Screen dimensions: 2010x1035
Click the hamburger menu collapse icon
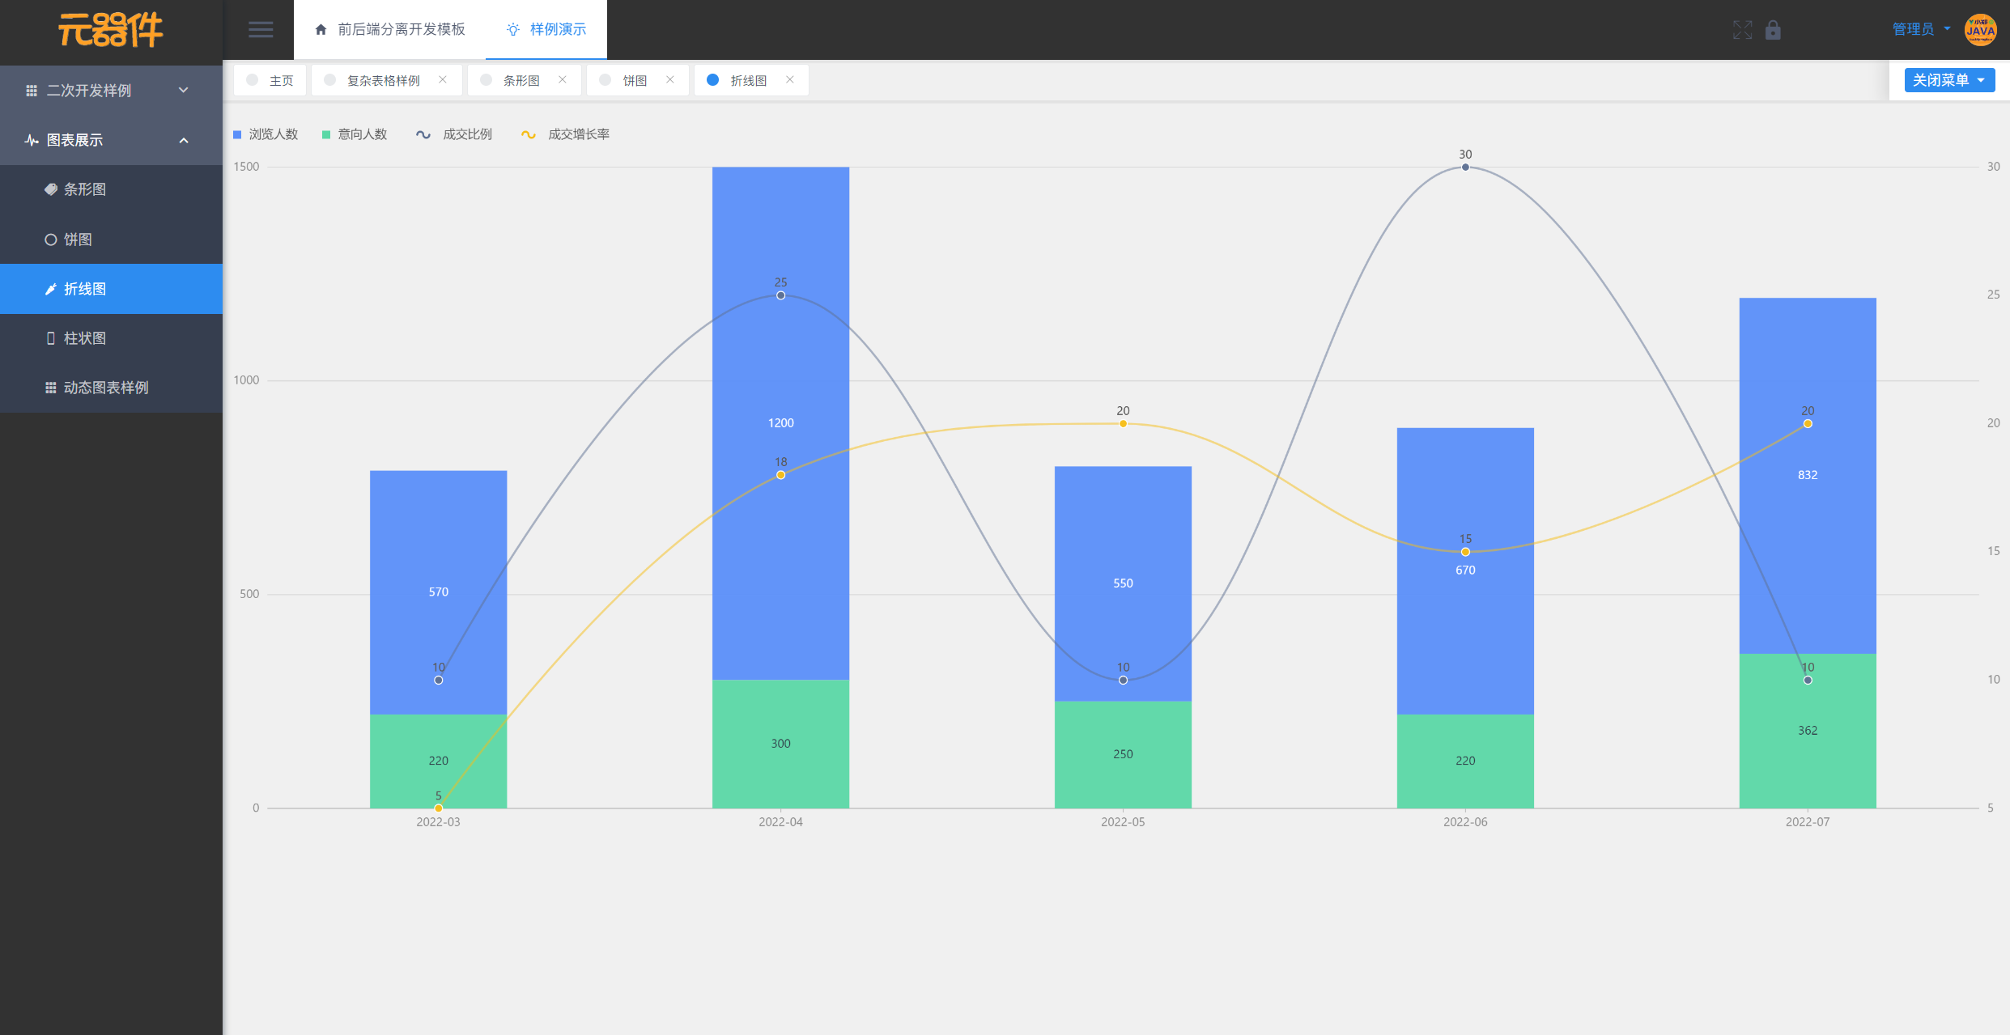pyautogui.click(x=260, y=30)
